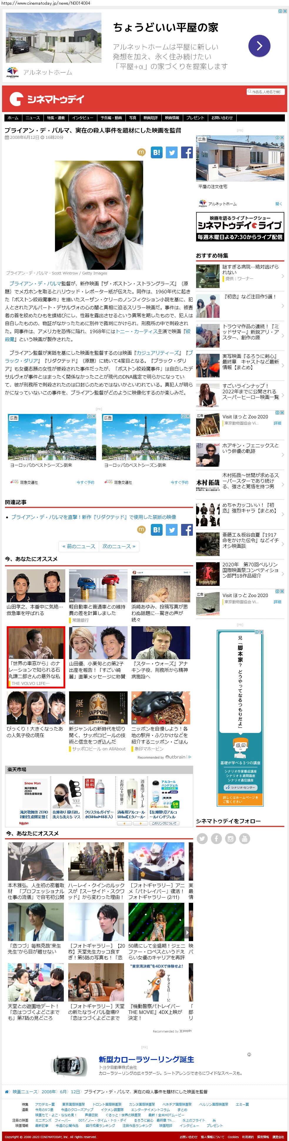Tweet using Twitter icon below the related article link
This screenshot has width=289, height=1141.
171,530
